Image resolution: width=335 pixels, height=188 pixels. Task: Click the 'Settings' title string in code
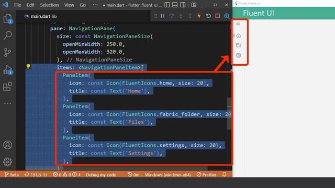[141, 153]
